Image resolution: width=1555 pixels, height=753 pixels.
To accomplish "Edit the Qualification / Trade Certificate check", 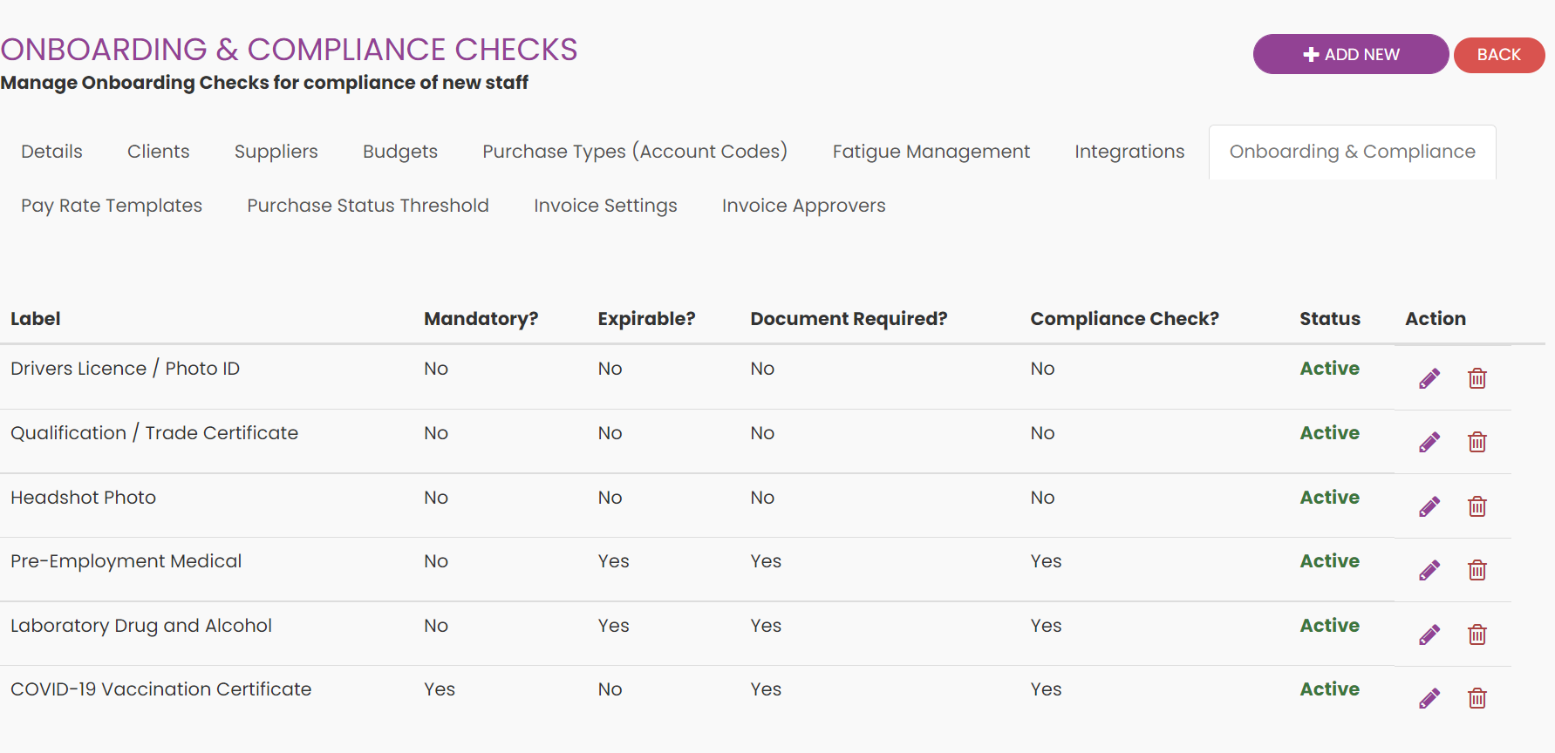I will [x=1429, y=443].
